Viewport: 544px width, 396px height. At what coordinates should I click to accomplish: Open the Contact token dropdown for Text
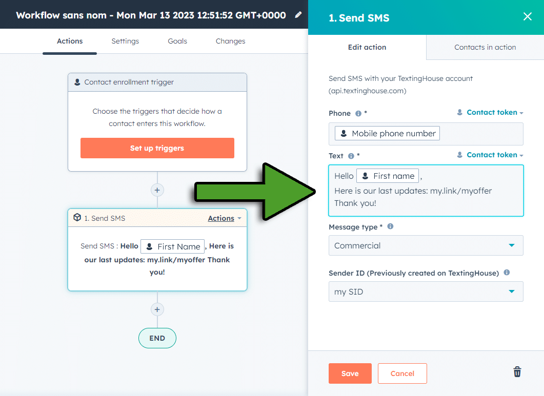pyautogui.click(x=490, y=155)
